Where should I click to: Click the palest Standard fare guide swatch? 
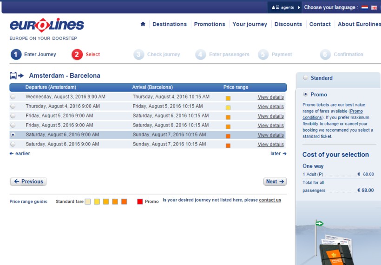(x=88, y=202)
